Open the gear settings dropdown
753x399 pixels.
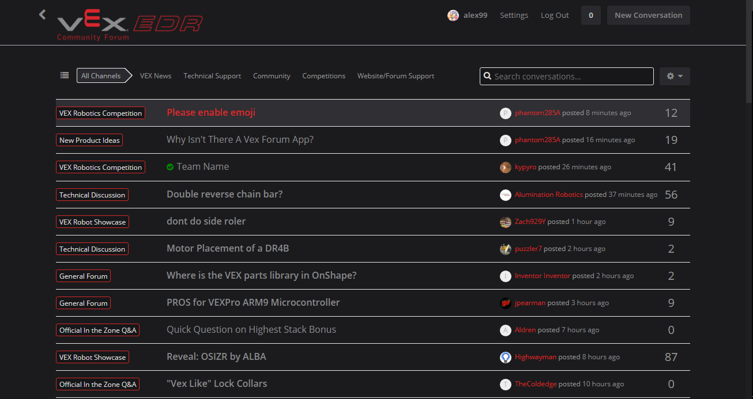[x=675, y=76]
